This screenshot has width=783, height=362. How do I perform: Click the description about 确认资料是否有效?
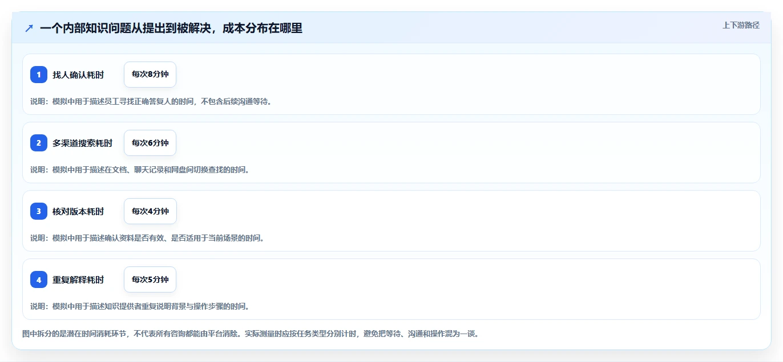pyautogui.click(x=147, y=238)
